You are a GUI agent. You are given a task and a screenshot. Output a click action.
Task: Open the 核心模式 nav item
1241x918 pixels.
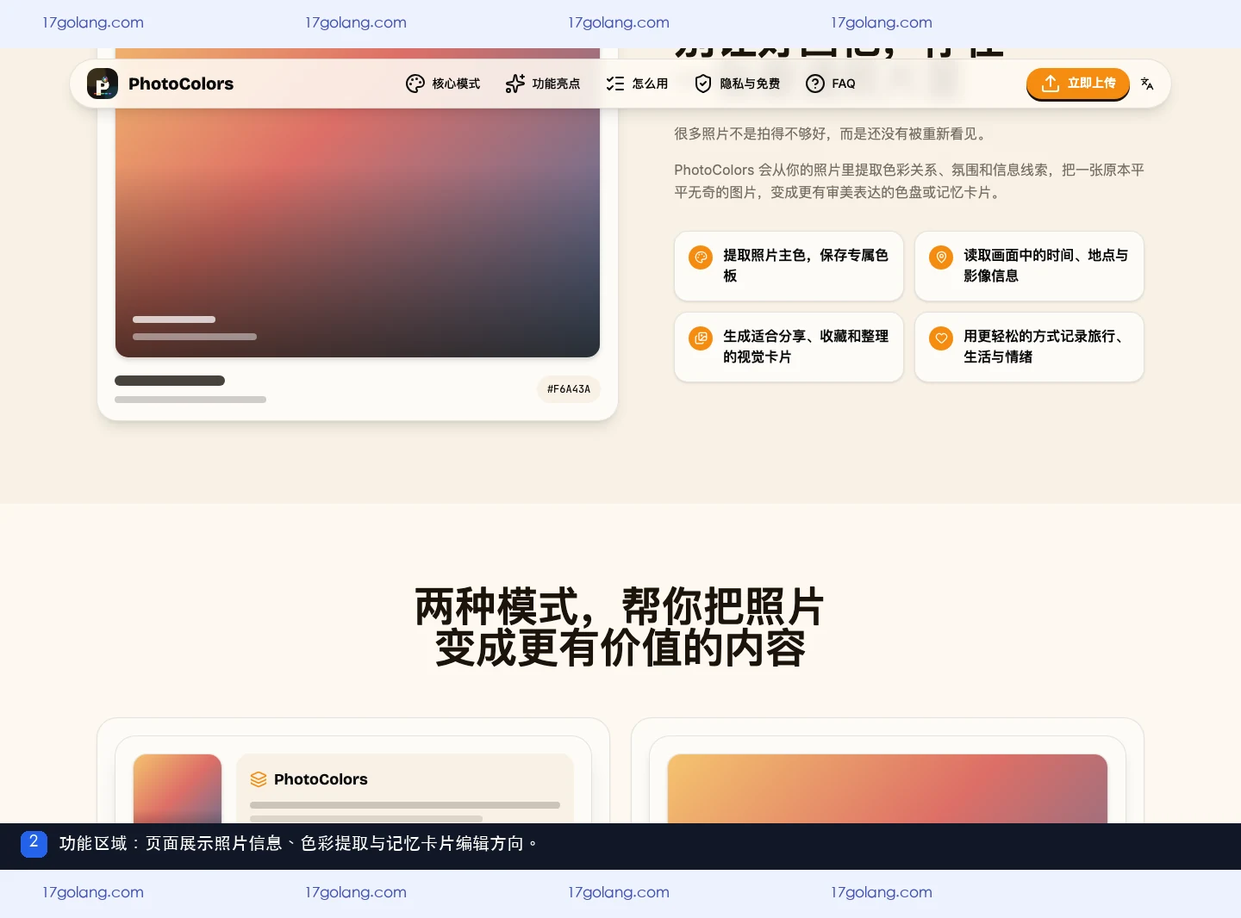pos(443,84)
